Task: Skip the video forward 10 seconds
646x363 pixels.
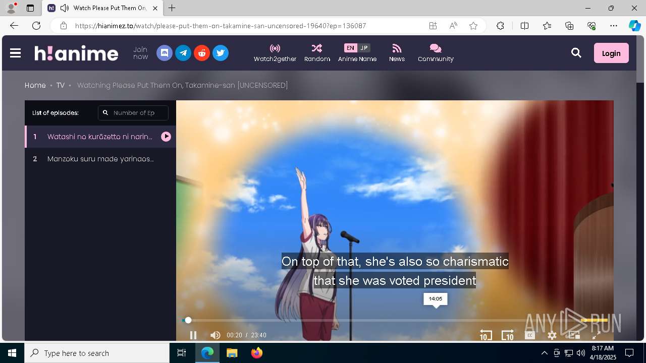Action: 508,335
